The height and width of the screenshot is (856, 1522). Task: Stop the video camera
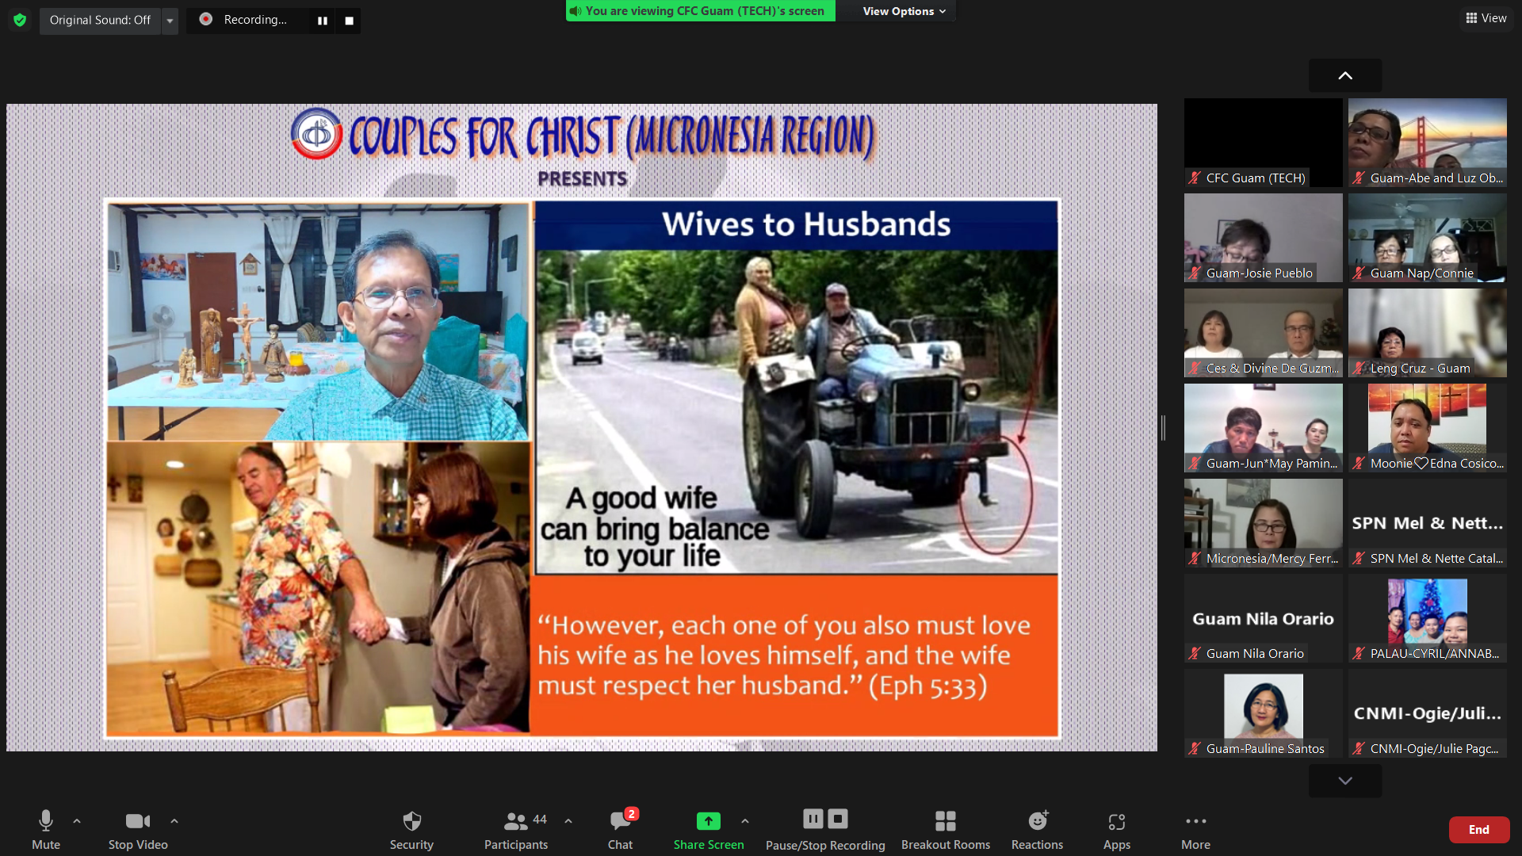(138, 830)
